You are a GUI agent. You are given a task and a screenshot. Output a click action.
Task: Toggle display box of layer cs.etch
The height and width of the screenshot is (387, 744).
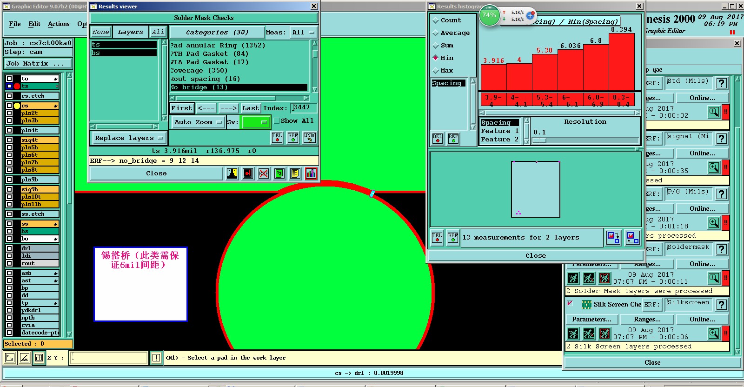[9, 96]
